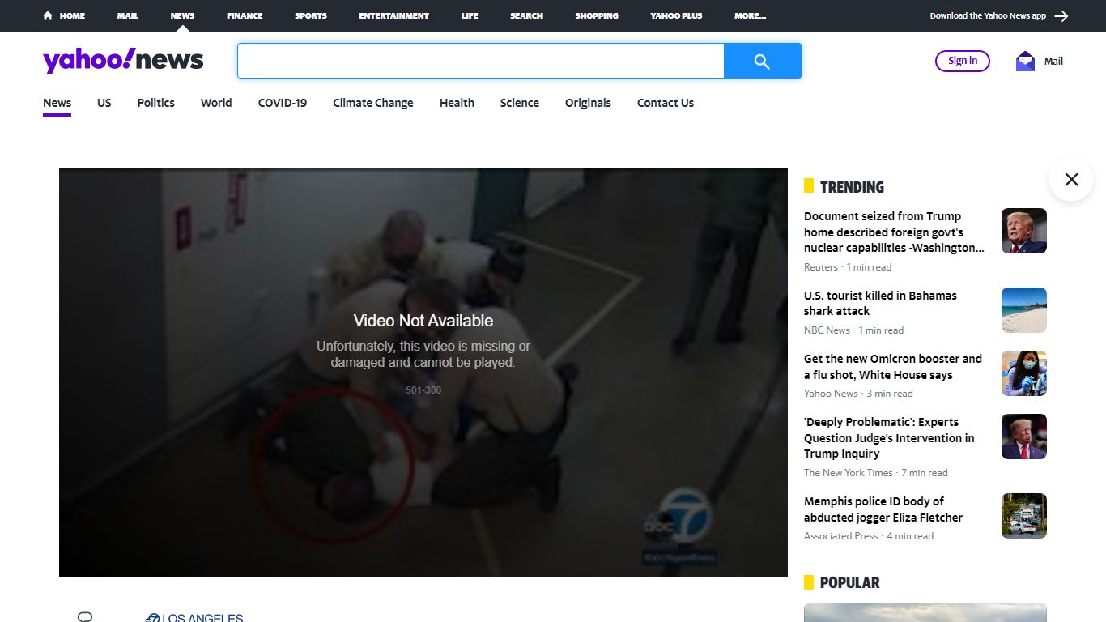This screenshot has height=622, width=1106.
Task: Click the Home label in top bar
Action: (x=72, y=15)
